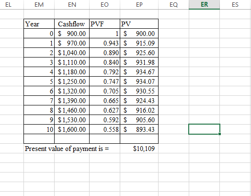Select cashflow cell $1,390.00

pos(72,101)
